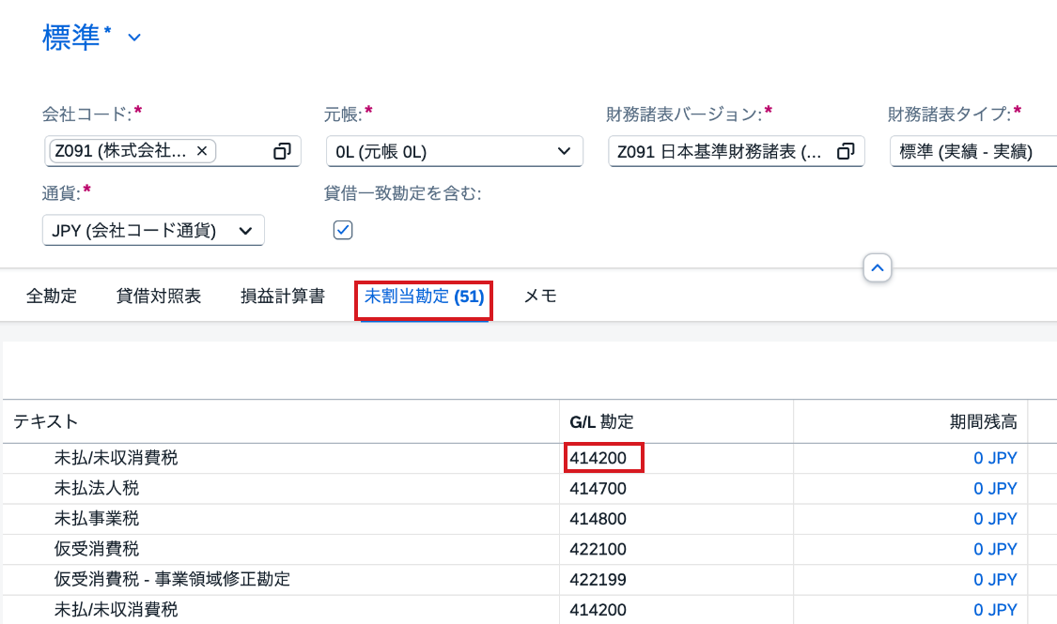
Task: Open value help for 会社コード field
Action: (x=282, y=151)
